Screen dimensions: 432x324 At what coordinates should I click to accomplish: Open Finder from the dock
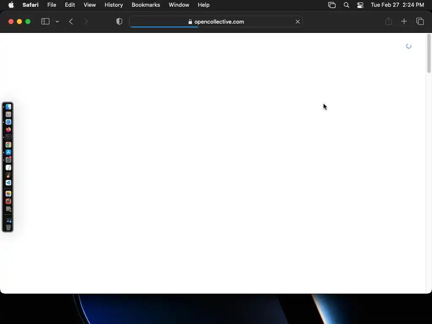click(8, 107)
